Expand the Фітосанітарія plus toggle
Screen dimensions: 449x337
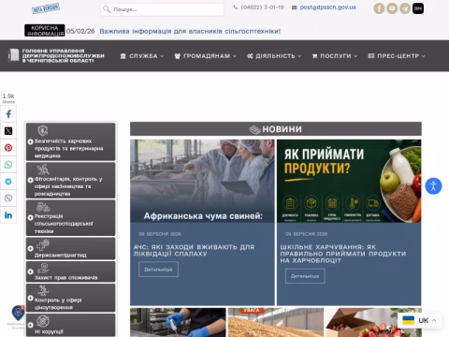pos(30,180)
